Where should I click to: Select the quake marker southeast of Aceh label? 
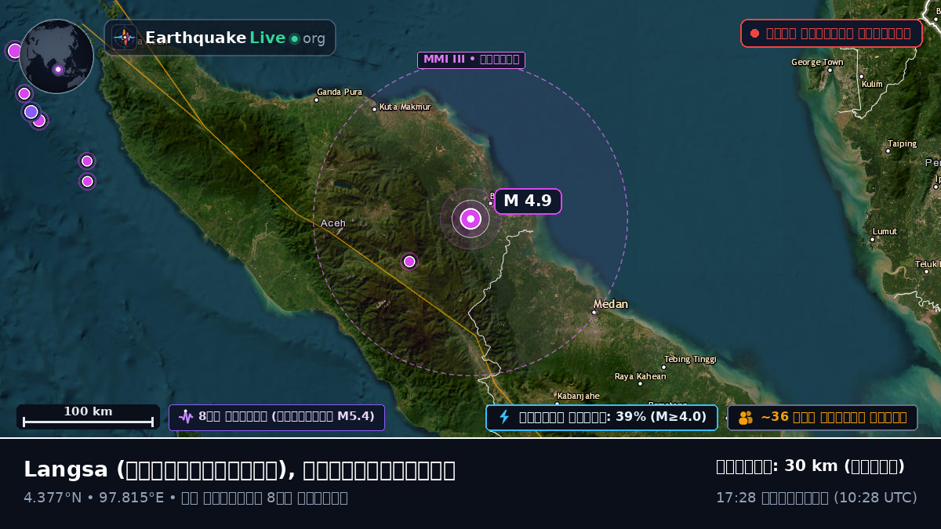point(409,261)
